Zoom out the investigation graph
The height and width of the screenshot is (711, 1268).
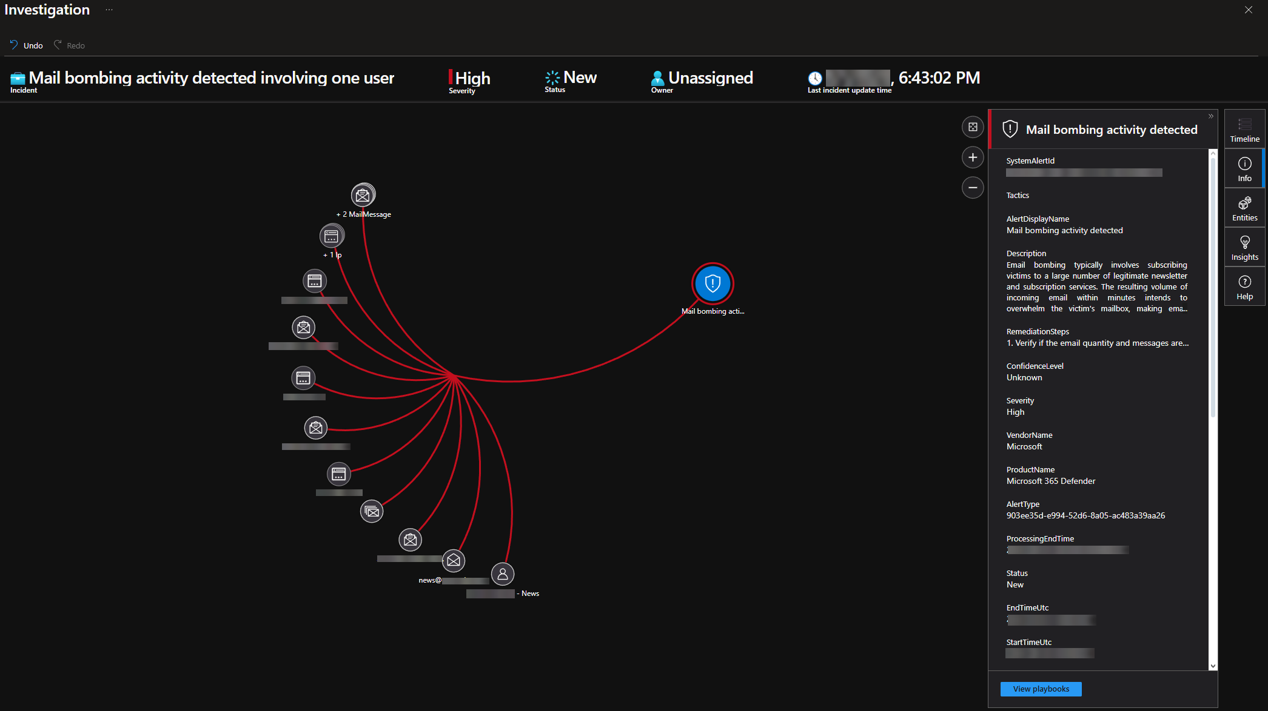pyautogui.click(x=973, y=188)
